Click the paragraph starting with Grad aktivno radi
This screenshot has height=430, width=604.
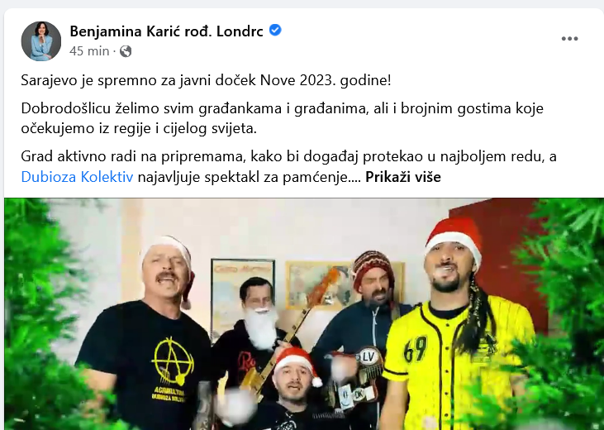(288, 166)
